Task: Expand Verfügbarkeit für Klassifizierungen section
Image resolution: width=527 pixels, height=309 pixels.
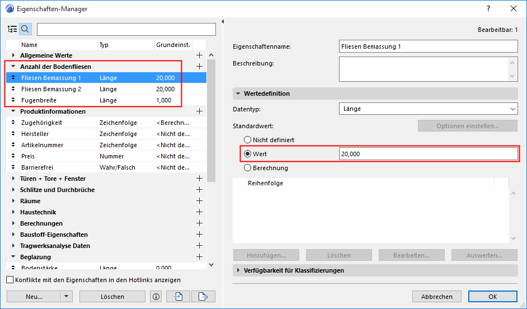Action: [238, 270]
